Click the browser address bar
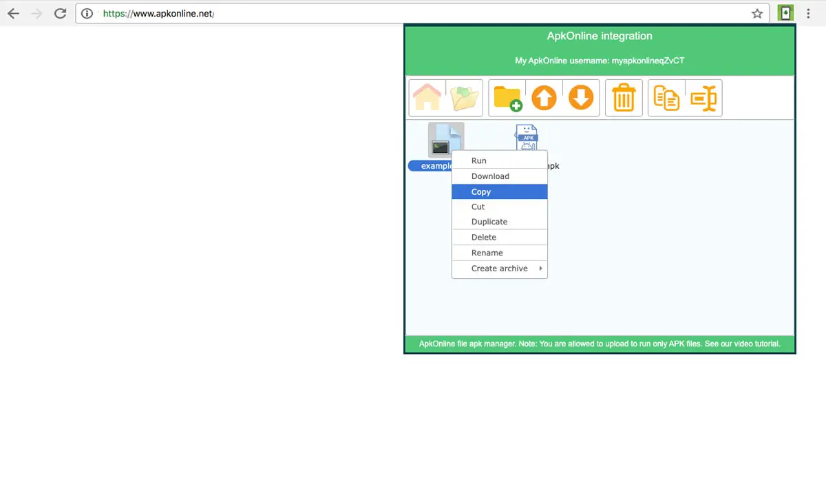 point(413,13)
